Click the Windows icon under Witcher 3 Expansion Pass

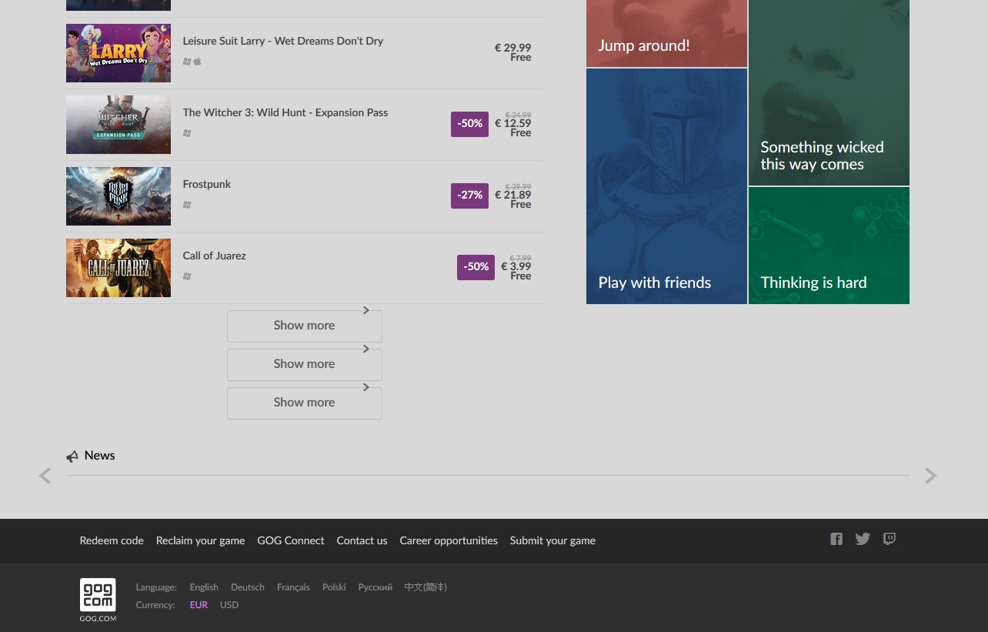pos(187,133)
